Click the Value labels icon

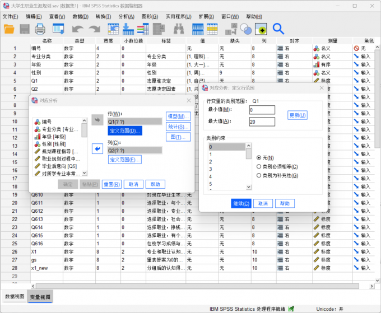click(261, 29)
